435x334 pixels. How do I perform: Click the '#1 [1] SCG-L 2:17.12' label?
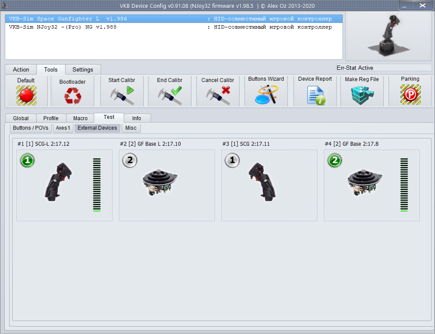(43, 144)
